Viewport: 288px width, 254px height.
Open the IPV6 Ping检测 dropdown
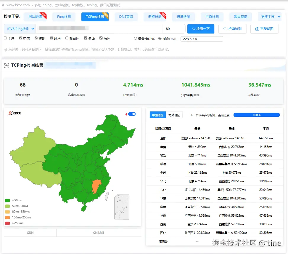[x=20, y=29]
